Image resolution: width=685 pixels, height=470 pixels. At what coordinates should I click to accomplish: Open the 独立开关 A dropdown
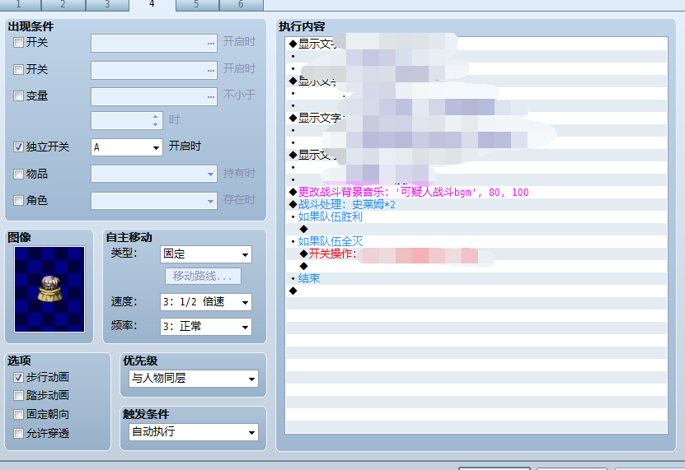(127, 147)
